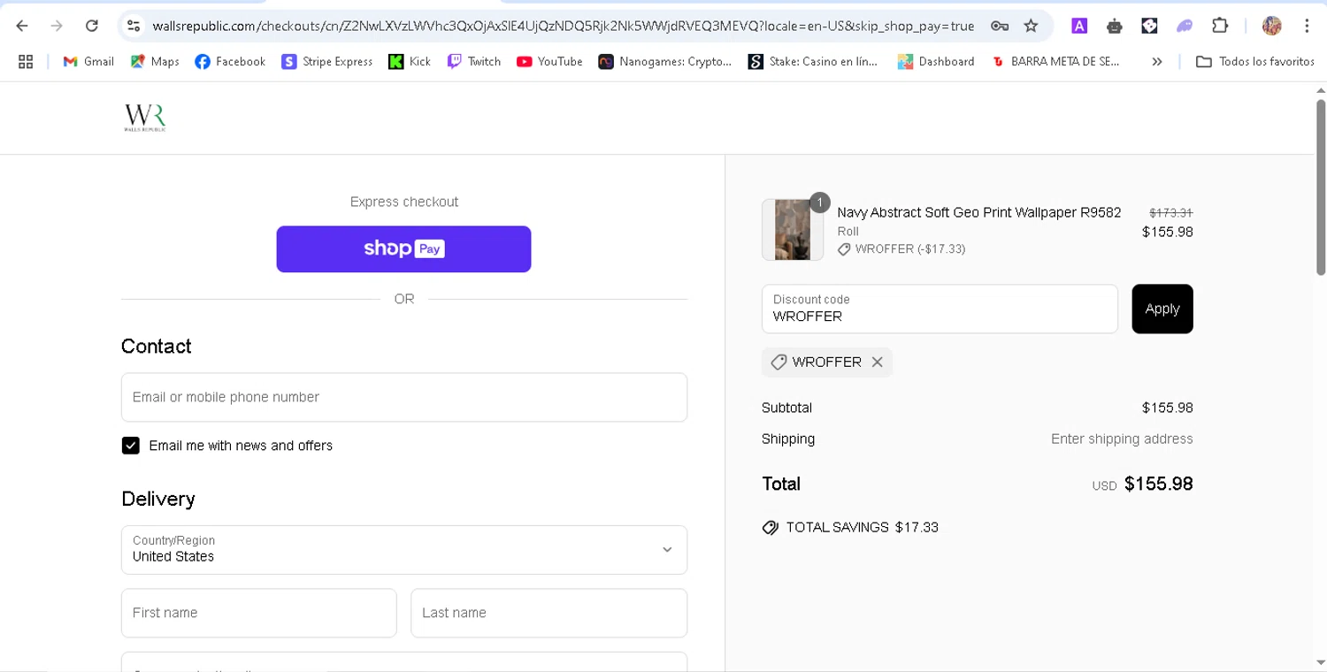Open the Twitch bookmark
Screen dimensions: 1327x672
pyautogui.click(x=474, y=61)
